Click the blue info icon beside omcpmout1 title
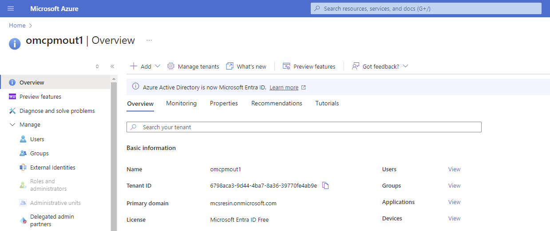This screenshot has height=231, width=550. tap(15, 43)
